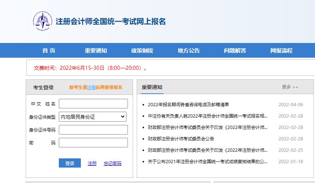Open 2022年报名期间各省咨询电话及邮箱清单 notice

188,105
